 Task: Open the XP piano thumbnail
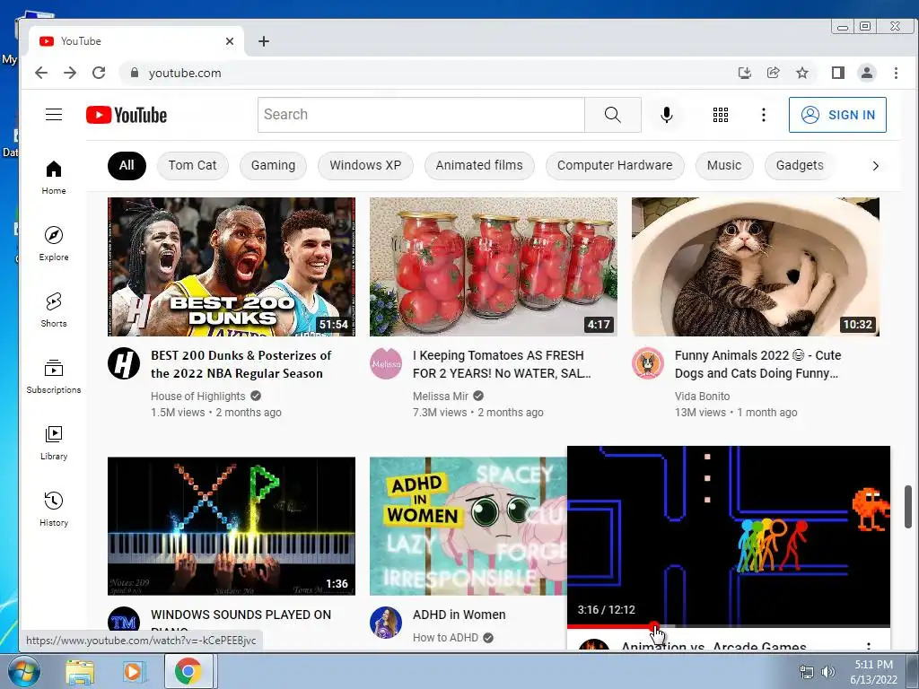[x=232, y=526]
